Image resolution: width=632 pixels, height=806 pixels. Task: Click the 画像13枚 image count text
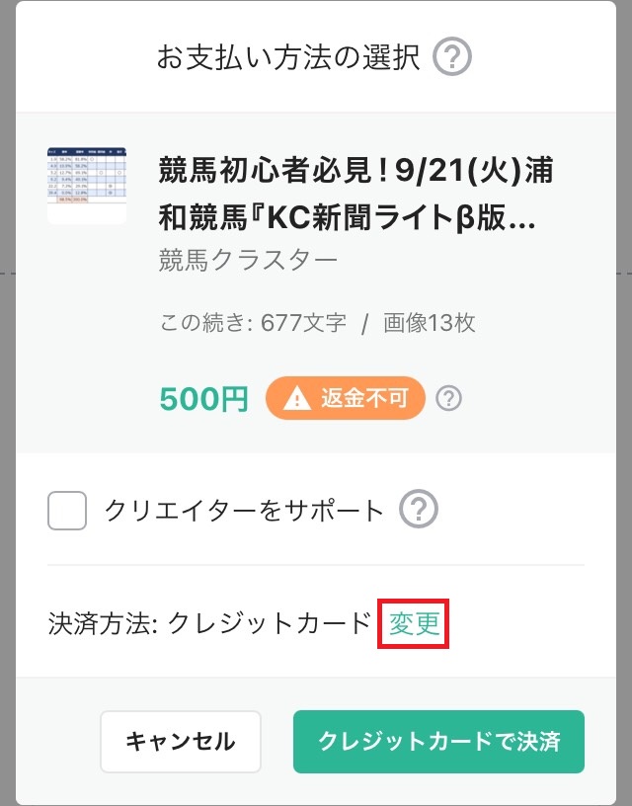429,323
